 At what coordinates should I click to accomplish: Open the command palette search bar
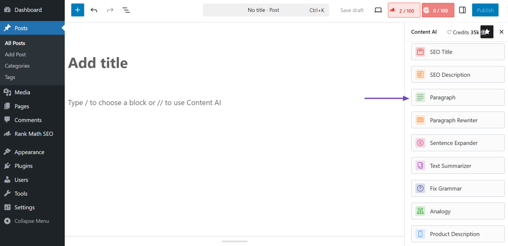point(266,10)
